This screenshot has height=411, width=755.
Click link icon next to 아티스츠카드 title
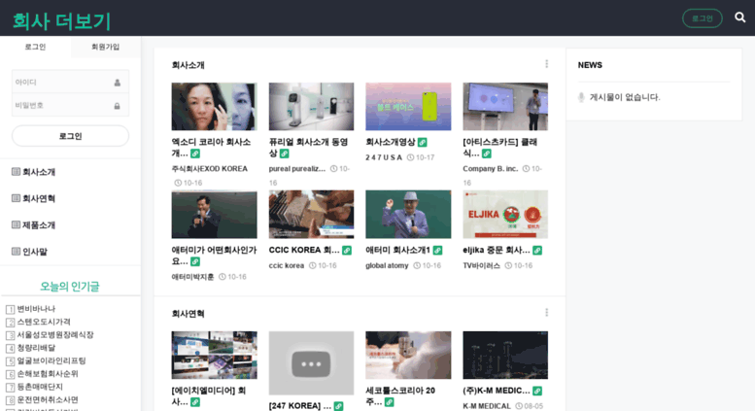(x=487, y=154)
